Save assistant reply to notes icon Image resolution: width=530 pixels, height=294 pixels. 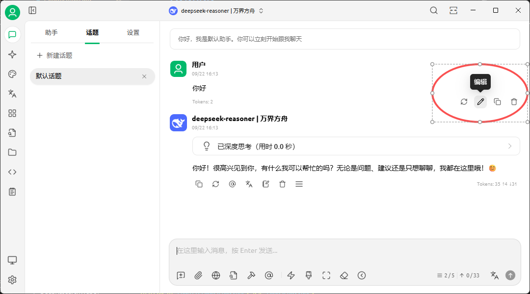coord(265,184)
